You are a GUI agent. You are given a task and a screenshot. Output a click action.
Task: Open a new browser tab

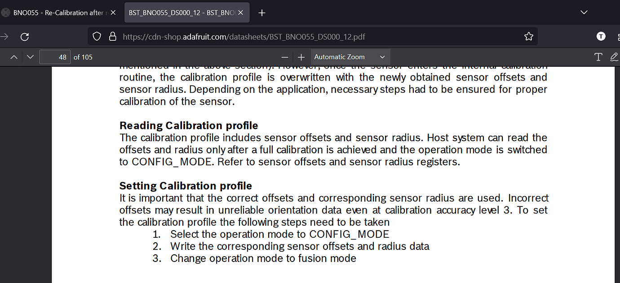pyautogui.click(x=261, y=13)
